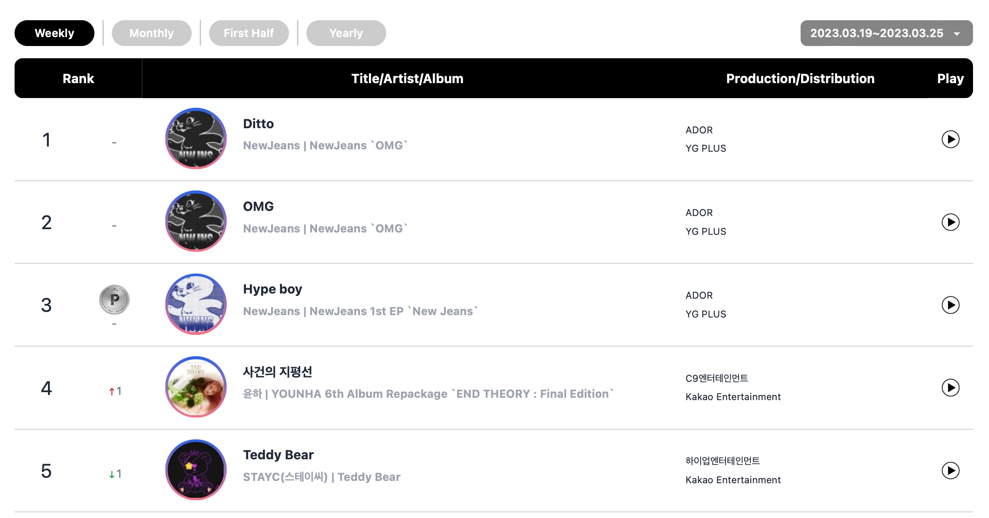This screenshot has width=989, height=518.
Task: Play the Hype boy track
Action: click(x=950, y=305)
